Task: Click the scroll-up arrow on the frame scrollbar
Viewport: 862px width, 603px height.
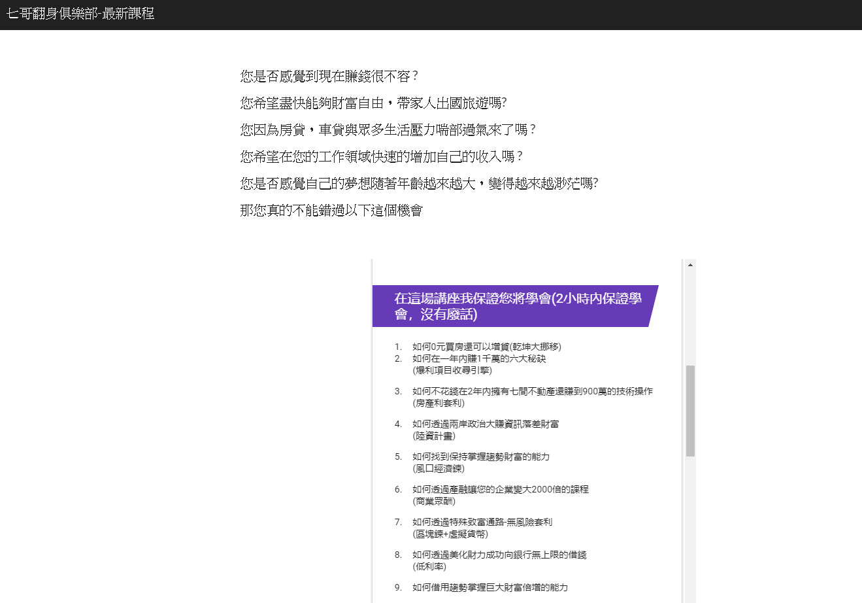Action: [690, 264]
